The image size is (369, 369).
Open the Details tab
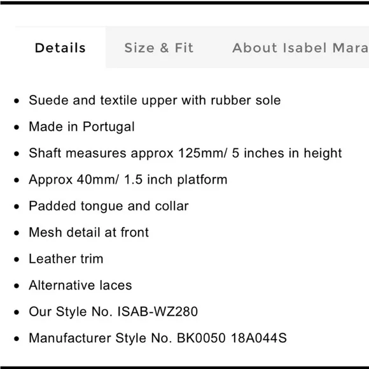click(x=60, y=48)
